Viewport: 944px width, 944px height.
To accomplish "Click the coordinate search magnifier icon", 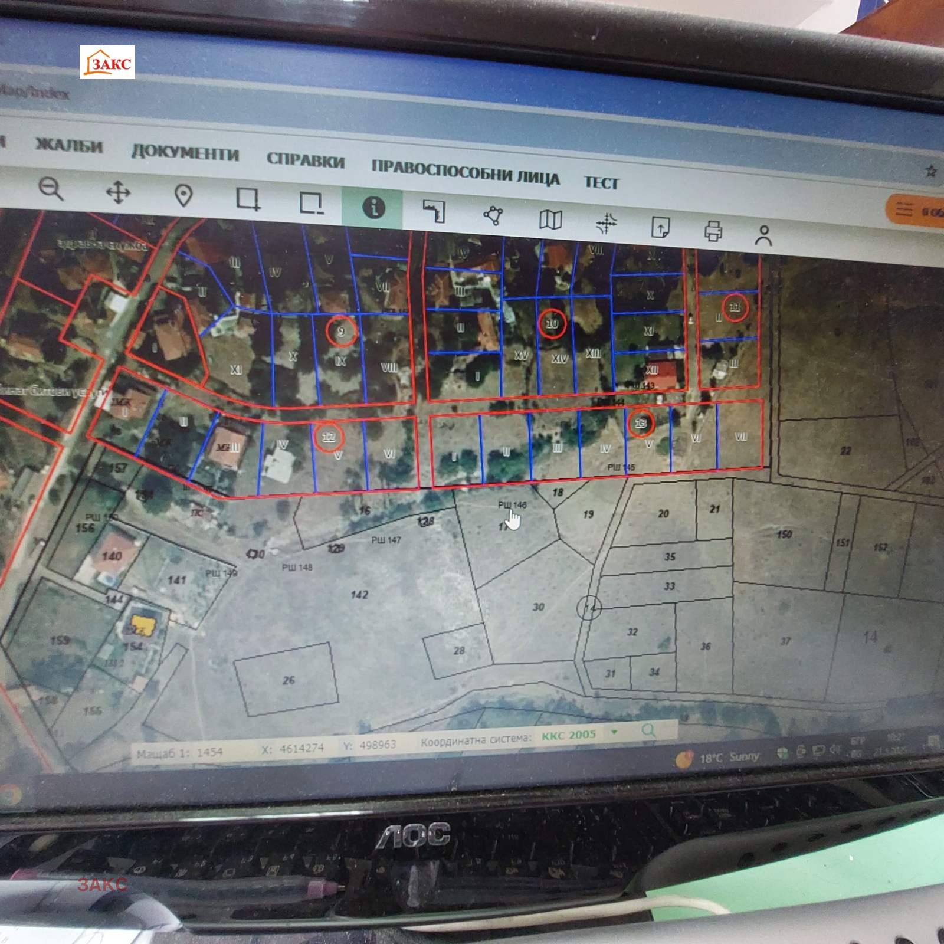I will click(648, 730).
